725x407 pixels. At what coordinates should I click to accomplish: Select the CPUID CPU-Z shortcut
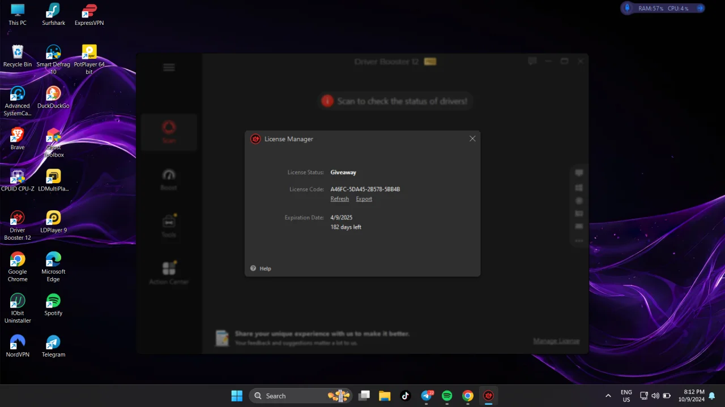(x=18, y=180)
